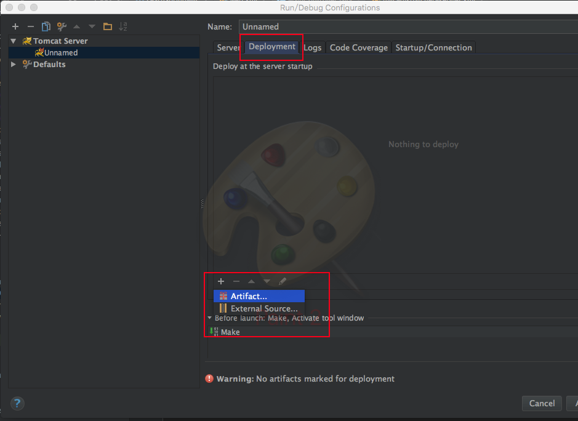
Task: Switch to the Server tab
Action: [228, 47]
